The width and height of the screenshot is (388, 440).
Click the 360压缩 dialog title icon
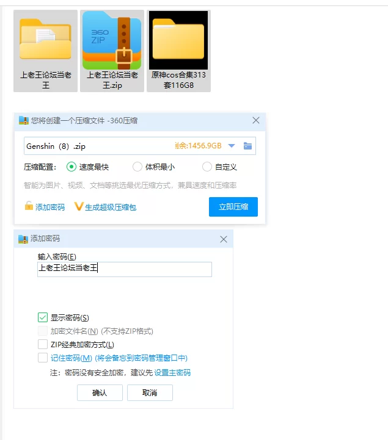[x=24, y=121]
